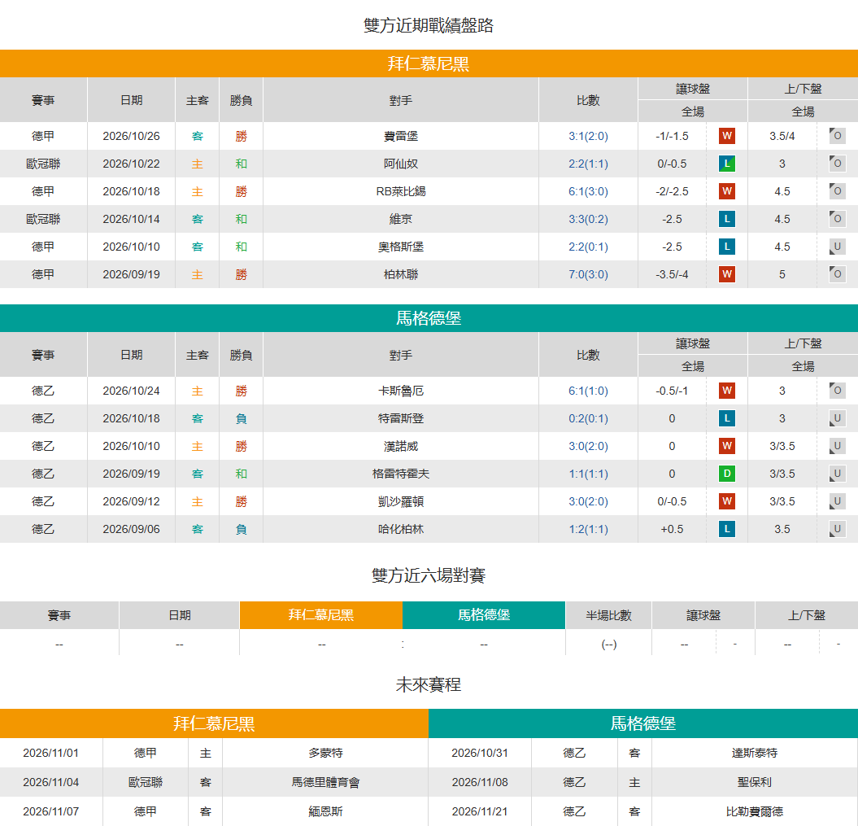The width and height of the screenshot is (858, 826).
Task: Click the U over/under badge in 漢諾威 row
Action: [x=837, y=446]
